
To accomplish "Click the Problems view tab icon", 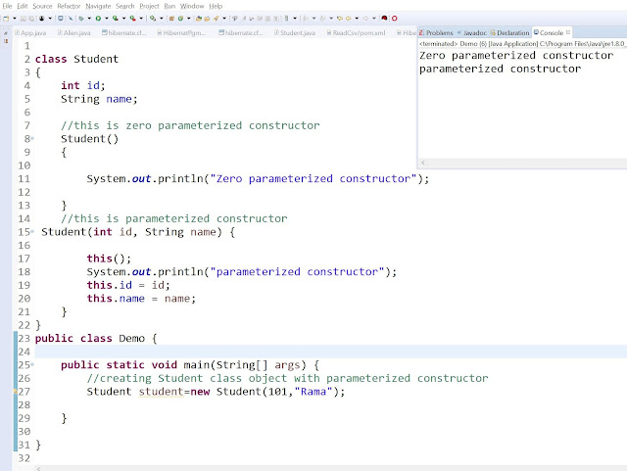I will coord(421,32).
